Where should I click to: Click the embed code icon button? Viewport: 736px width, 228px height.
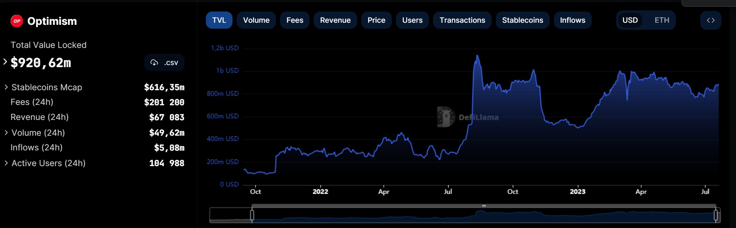[x=710, y=20]
